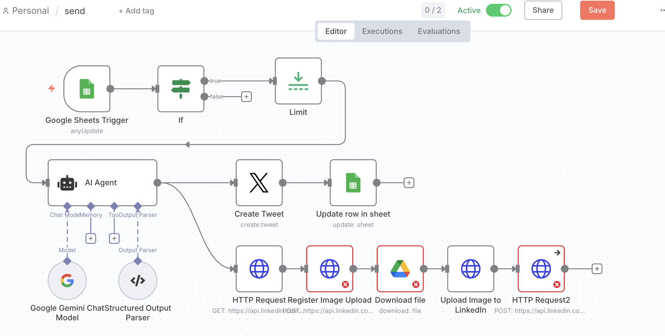Open the Limit node
The width and height of the screenshot is (665, 336).
pos(298,81)
